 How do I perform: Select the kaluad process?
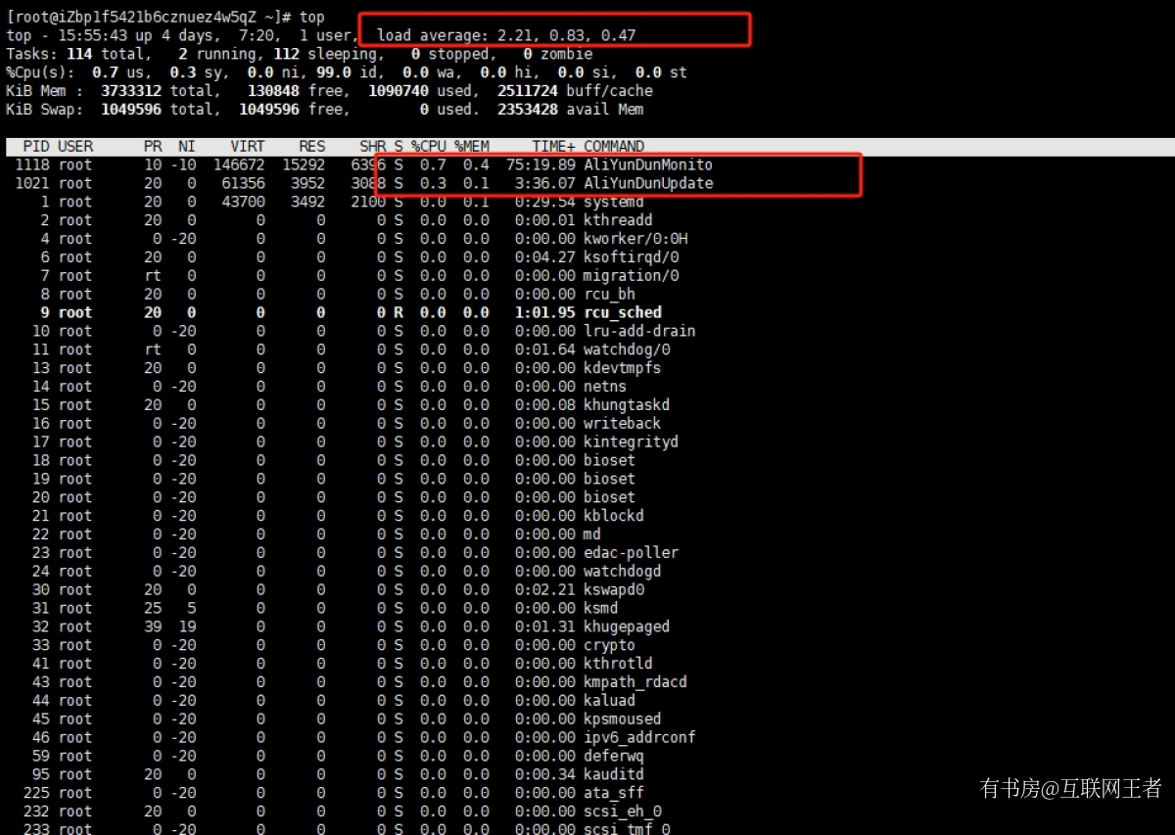click(x=609, y=701)
